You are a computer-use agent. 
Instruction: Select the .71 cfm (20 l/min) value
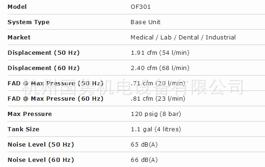click(x=158, y=83)
